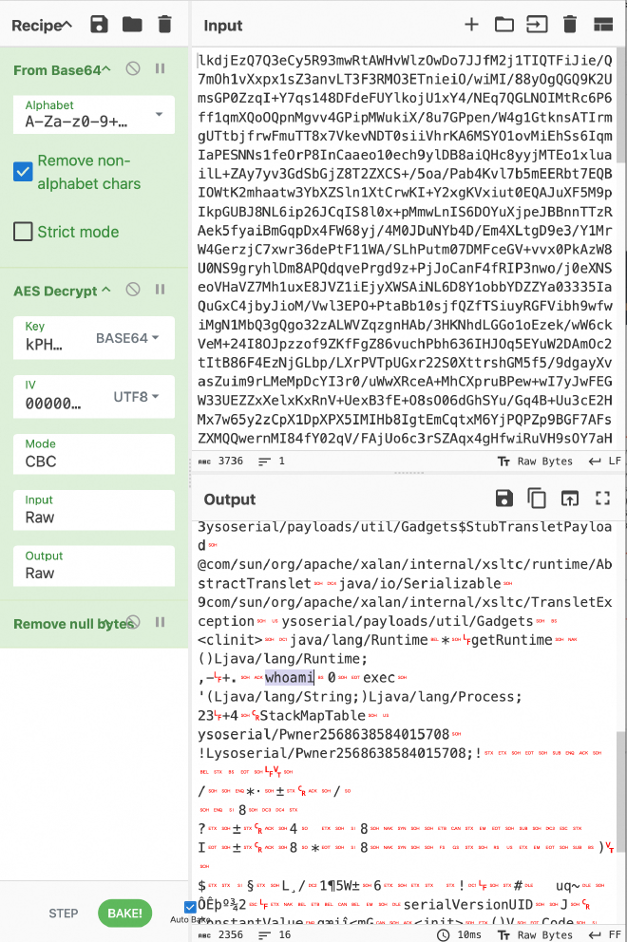Click the load recipe folder icon
This screenshot has width=627, height=942.
(x=132, y=25)
